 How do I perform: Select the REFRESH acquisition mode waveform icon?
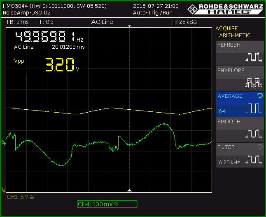[254, 57]
